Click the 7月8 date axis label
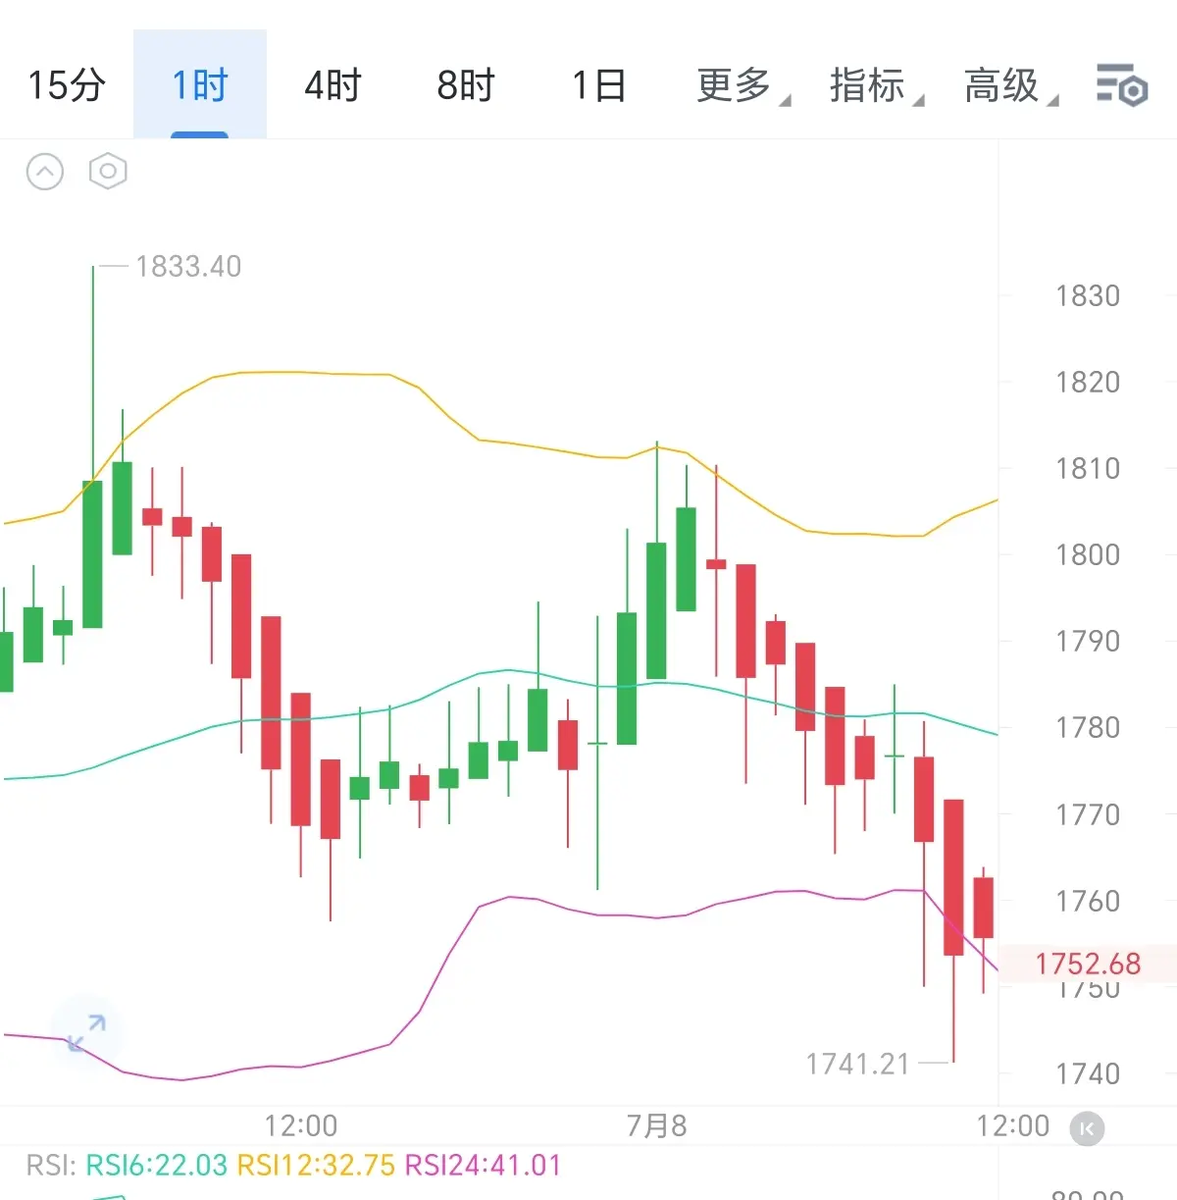Image resolution: width=1177 pixels, height=1200 pixels. tap(657, 1125)
